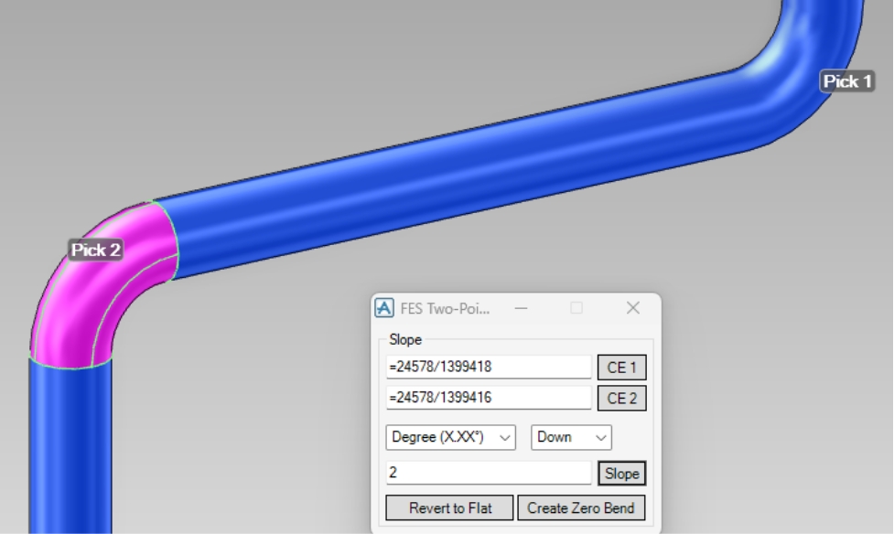The width and height of the screenshot is (894, 534).
Task: Click the FES dialog app icon
Action: (386, 308)
